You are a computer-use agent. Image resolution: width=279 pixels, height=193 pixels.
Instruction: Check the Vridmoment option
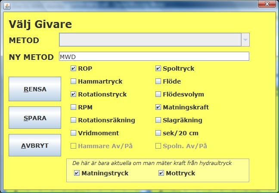pos(73,133)
